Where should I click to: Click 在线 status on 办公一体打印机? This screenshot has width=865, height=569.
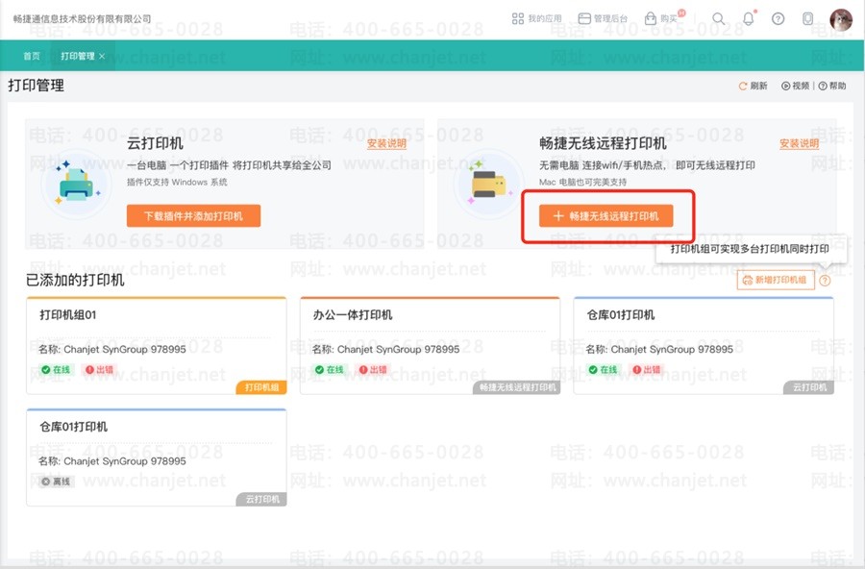tap(330, 370)
